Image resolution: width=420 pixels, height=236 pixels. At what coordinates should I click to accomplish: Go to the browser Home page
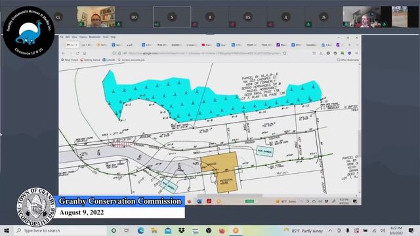[x=85, y=53]
